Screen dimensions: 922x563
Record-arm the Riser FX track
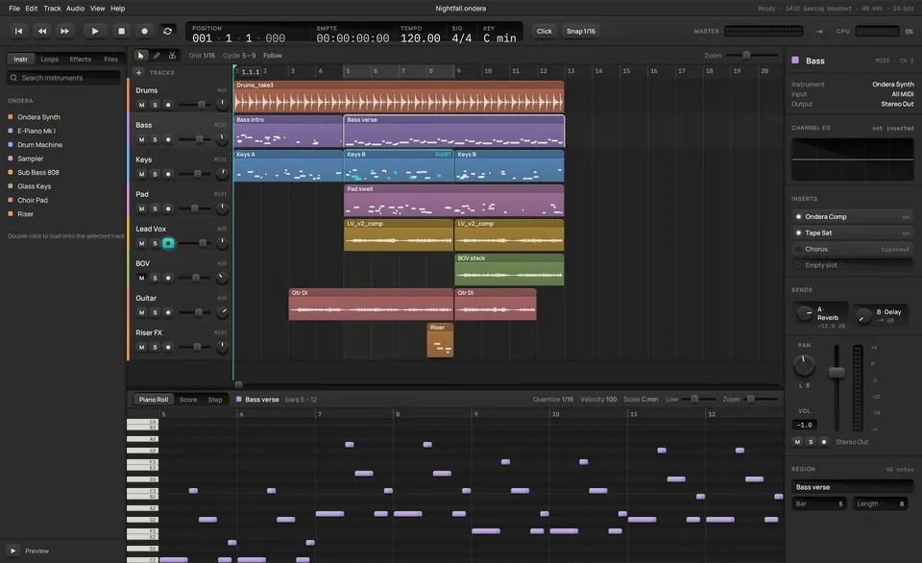point(168,347)
